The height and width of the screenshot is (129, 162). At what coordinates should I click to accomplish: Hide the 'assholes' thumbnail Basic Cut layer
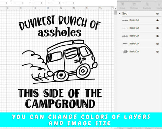point(157,36)
